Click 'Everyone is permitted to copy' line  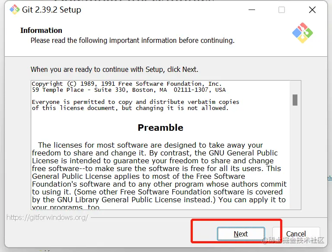[135, 102]
